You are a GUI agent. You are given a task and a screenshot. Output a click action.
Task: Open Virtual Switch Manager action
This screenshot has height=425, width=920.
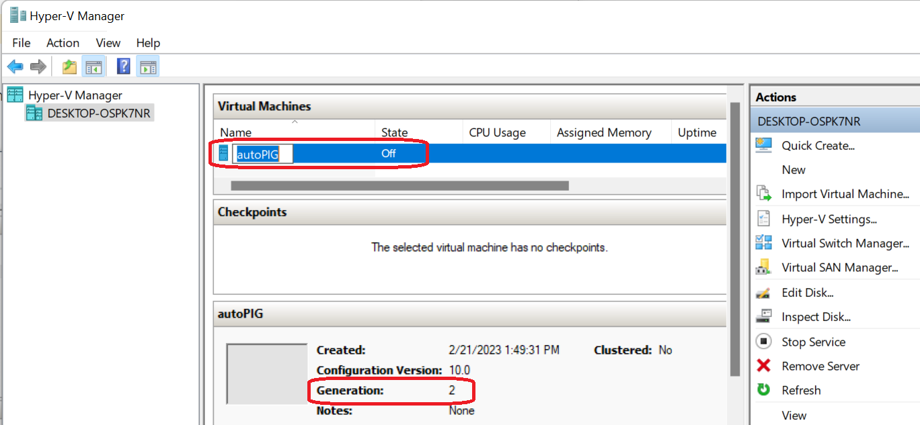(x=845, y=243)
